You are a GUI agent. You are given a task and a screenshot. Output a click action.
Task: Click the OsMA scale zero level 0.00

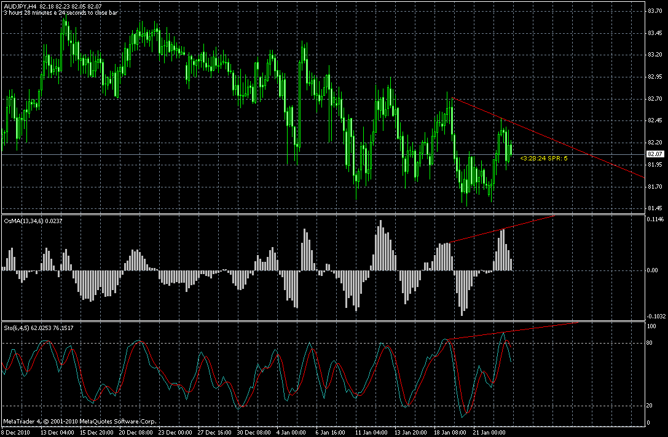point(653,270)
